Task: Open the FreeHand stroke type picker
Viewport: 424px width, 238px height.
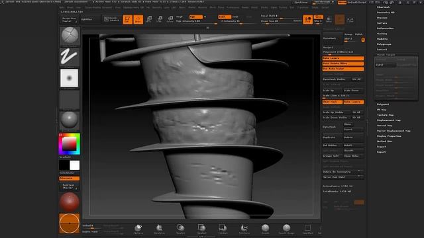Action: click(70, 57)
